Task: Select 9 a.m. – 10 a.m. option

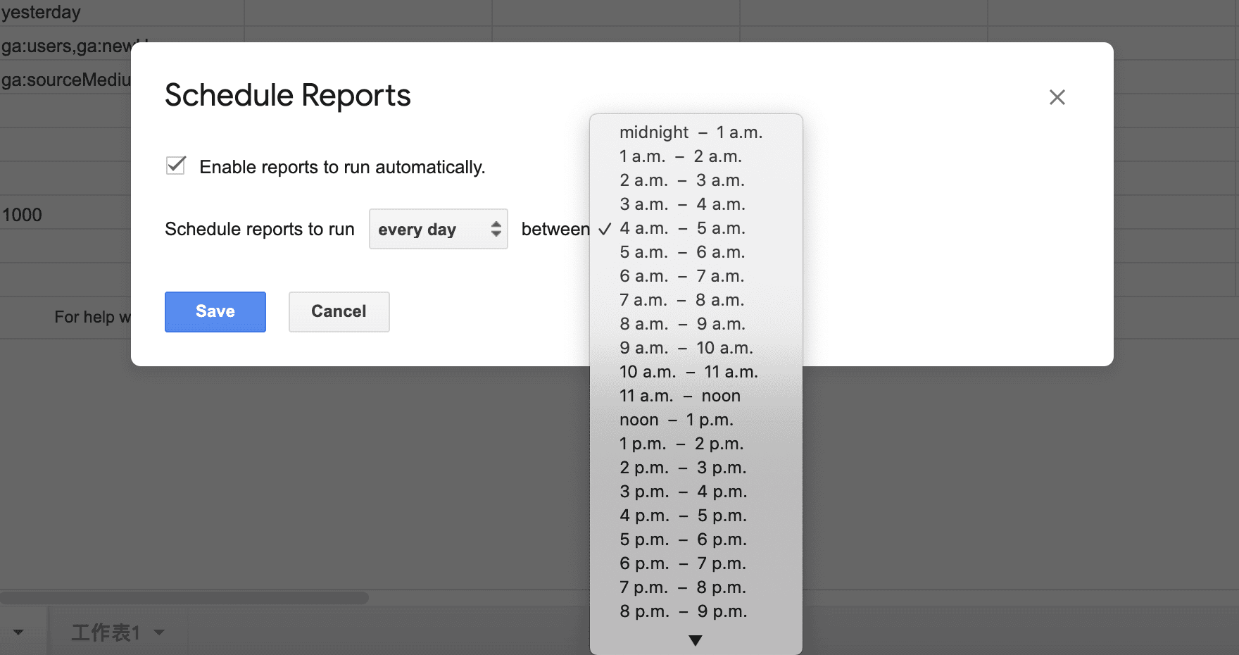Action: point(686,348)
